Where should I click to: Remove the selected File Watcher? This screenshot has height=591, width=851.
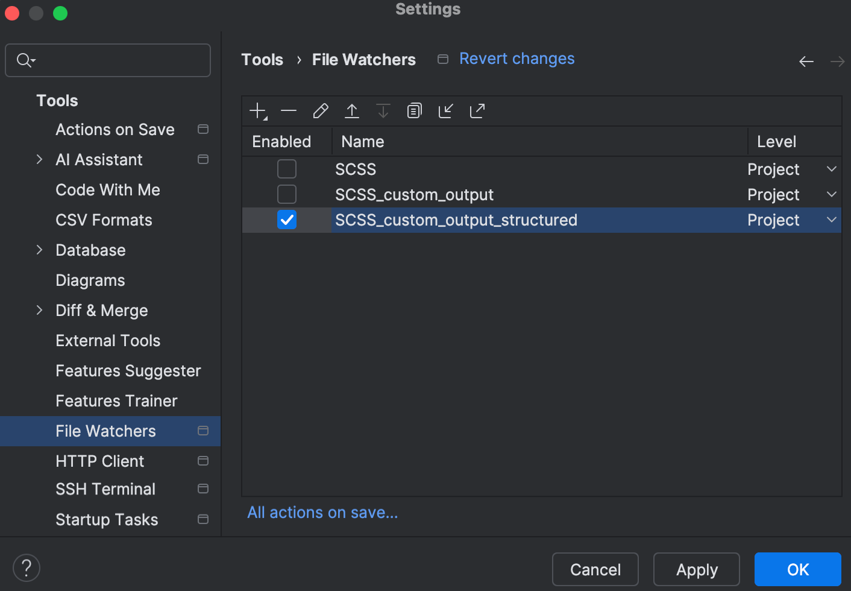(x=289, y=110)
